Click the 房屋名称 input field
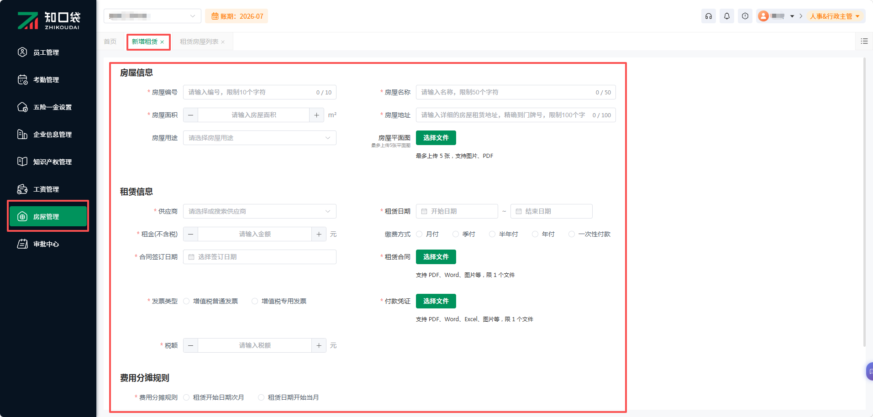 coord(516,92)
